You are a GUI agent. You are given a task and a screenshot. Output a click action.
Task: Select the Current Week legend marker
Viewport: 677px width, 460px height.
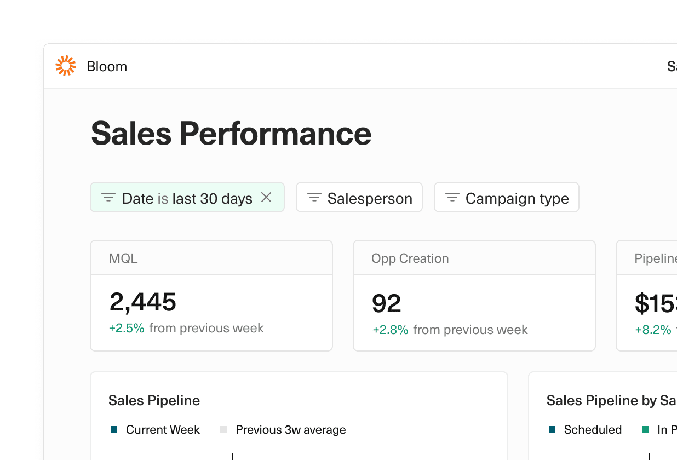click(113, 430)
